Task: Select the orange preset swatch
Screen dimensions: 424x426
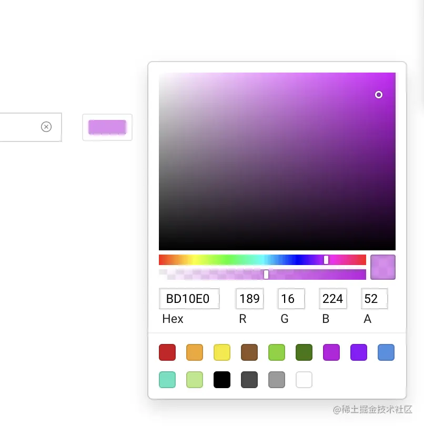Action: click(x=195, y=352)
